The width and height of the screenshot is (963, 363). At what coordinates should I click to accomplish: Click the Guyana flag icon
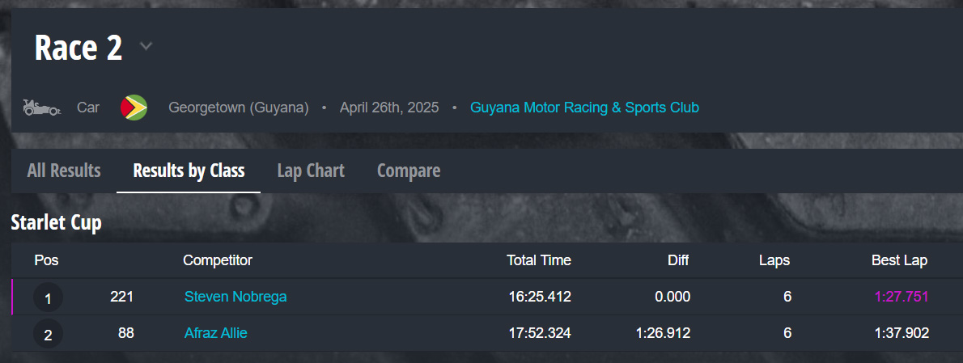coord(134,107)
